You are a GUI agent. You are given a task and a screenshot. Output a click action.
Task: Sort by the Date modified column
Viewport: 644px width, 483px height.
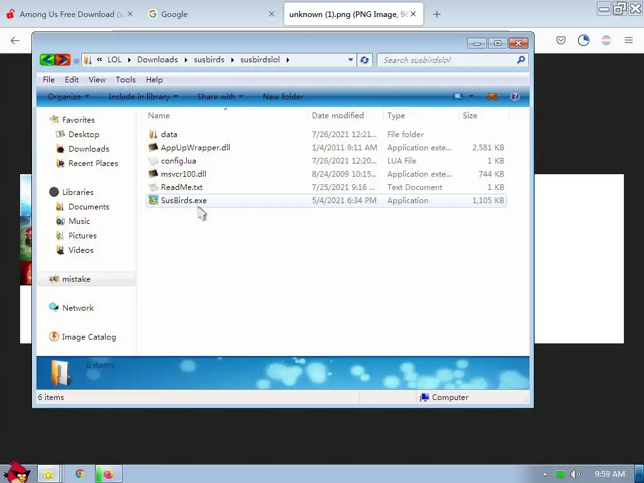pyautogui.click(x=345, y=116)
